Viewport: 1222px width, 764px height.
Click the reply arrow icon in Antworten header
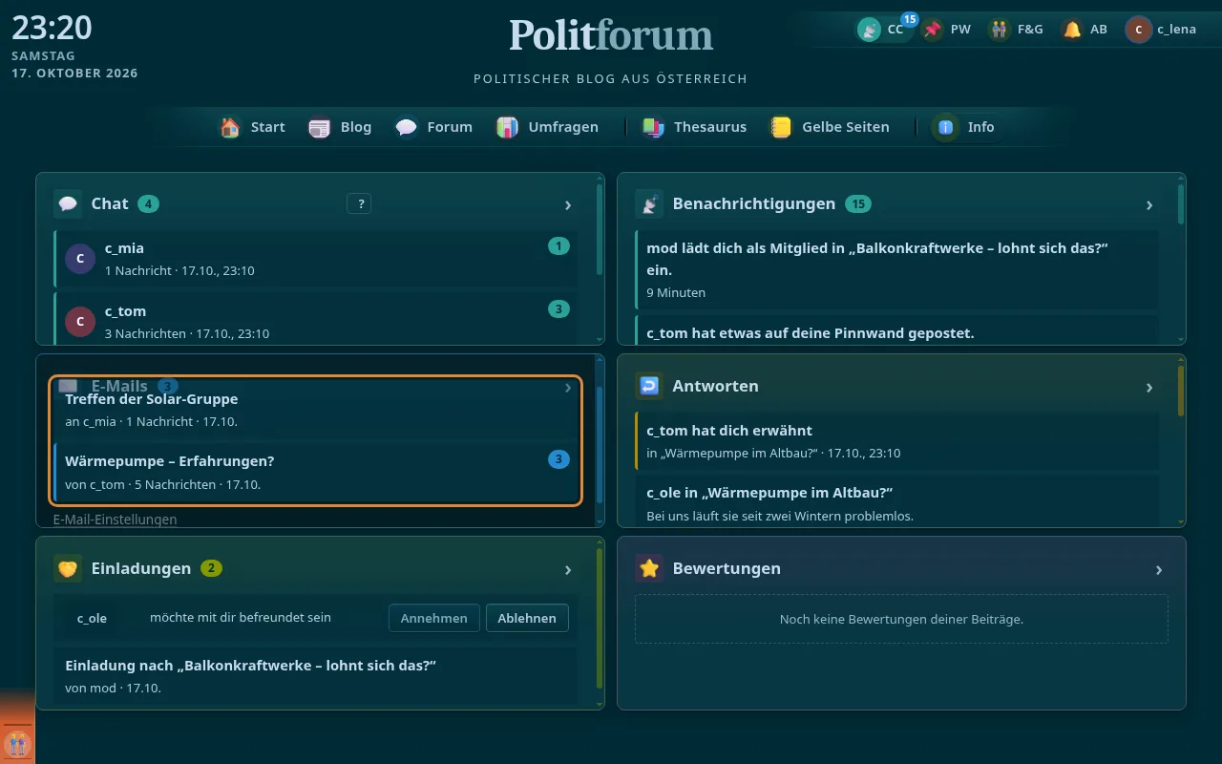click(x=649, y=386)
